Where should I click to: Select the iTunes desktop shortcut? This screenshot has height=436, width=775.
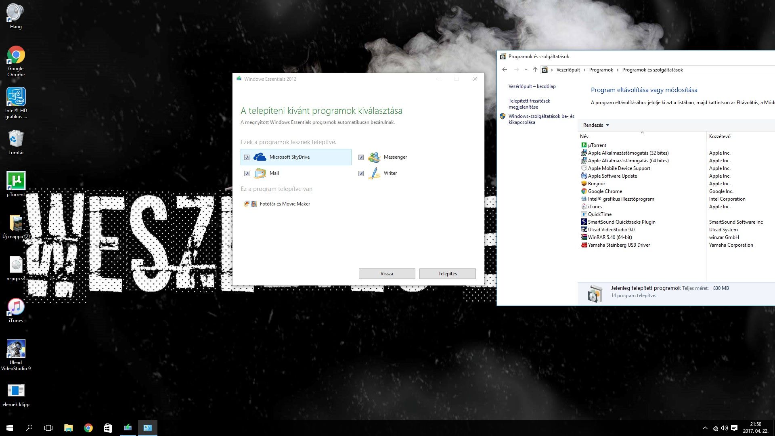(x=16, y=310)
